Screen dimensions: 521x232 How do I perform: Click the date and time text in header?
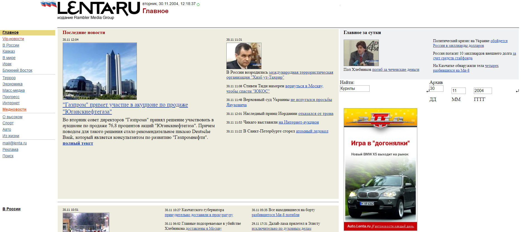pyautogui.click(x=169, y=4)
